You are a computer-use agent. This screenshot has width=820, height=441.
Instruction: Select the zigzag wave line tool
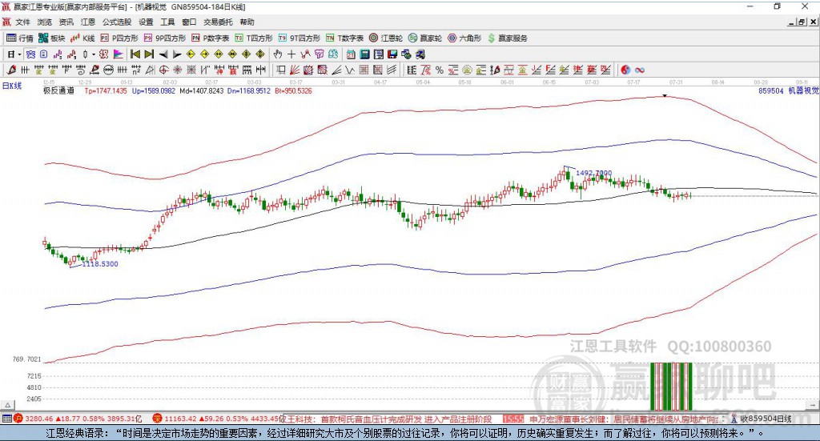tap(350, 70)
